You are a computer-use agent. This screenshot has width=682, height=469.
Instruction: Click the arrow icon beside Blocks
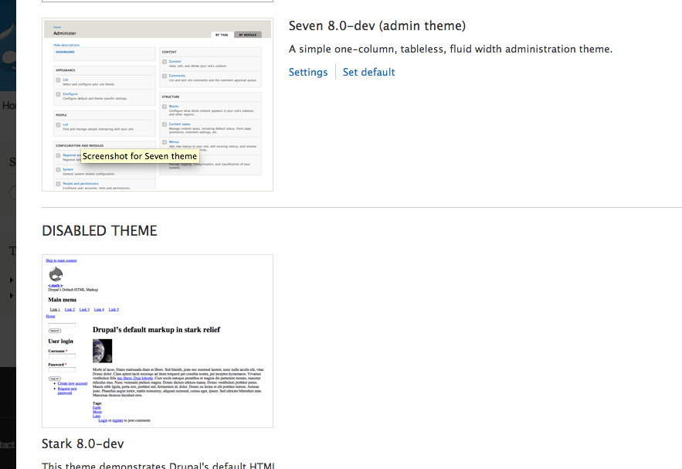click(163, 106)
